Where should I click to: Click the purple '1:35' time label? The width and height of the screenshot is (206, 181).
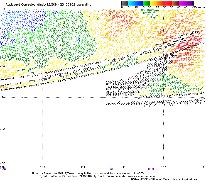point(3,169)
